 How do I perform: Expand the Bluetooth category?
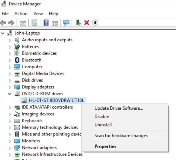[10, 60]
